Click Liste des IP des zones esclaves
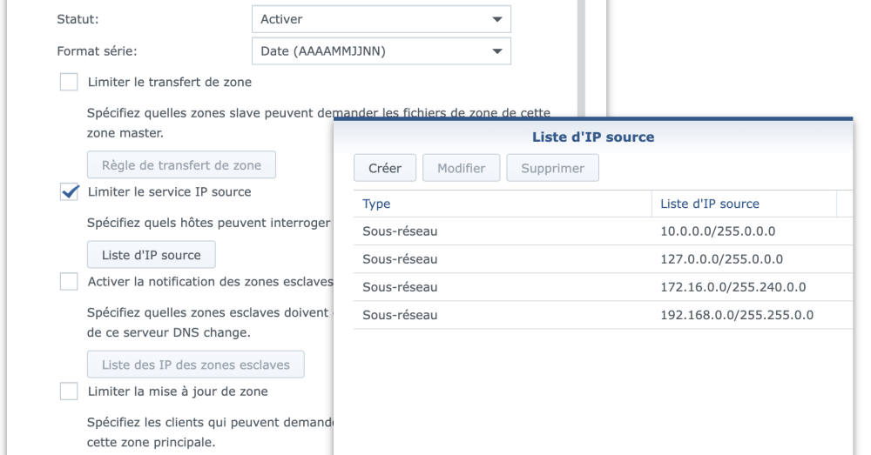 (195, 365)
